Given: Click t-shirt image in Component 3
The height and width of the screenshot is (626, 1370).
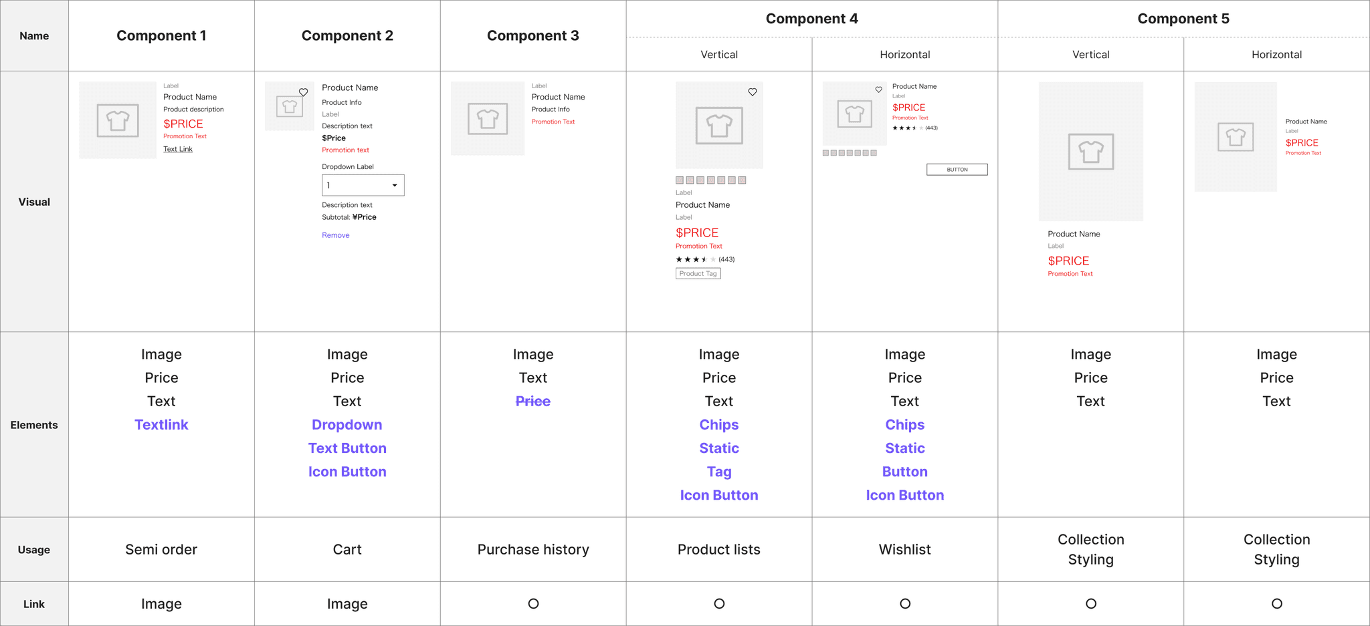Looking at the screenshot, I should pos(488,118).
